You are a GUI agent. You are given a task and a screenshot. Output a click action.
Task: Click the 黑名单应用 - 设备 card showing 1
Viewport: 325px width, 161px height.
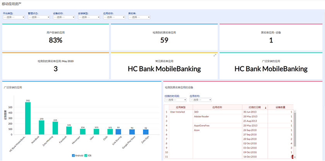[271, 37]
